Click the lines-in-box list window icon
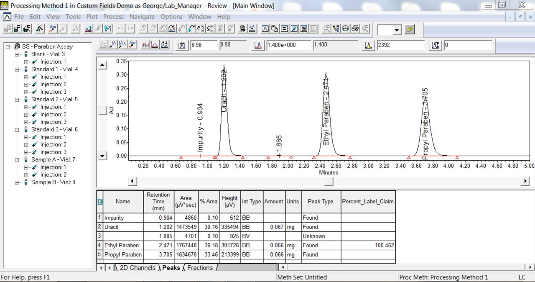 tap(285, 29)
